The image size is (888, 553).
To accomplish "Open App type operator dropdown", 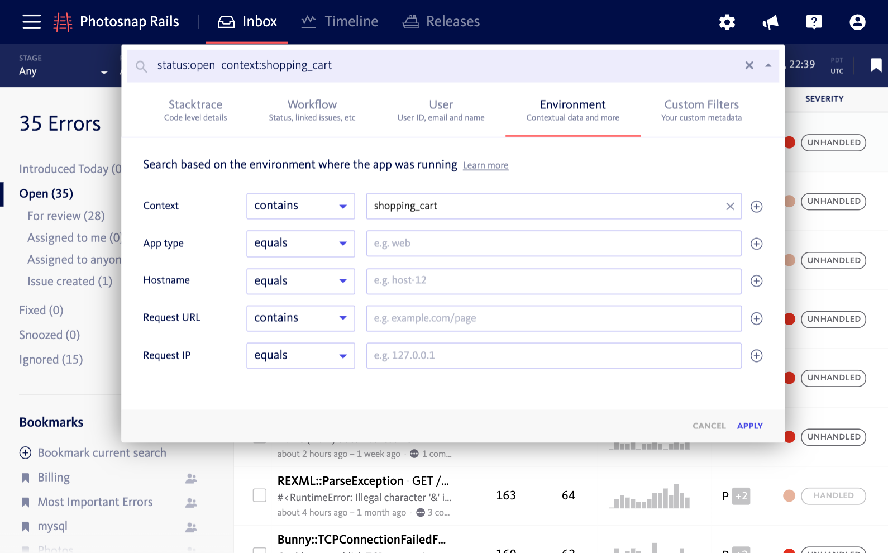I will click(x=300, y=244).
